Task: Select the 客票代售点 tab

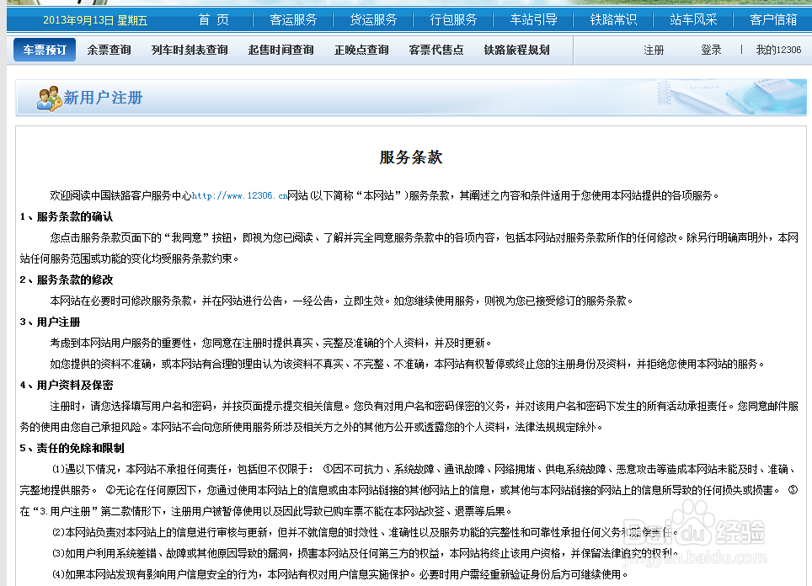Action: pyautogui.click(x=436, y=50)
